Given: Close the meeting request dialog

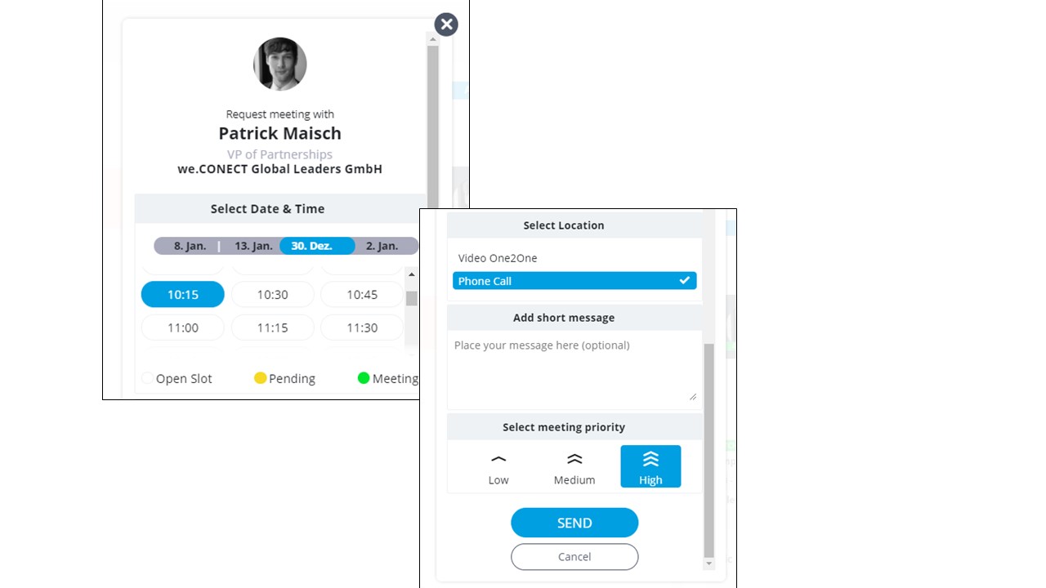Looking at the screenshot, I should (446, 24).
